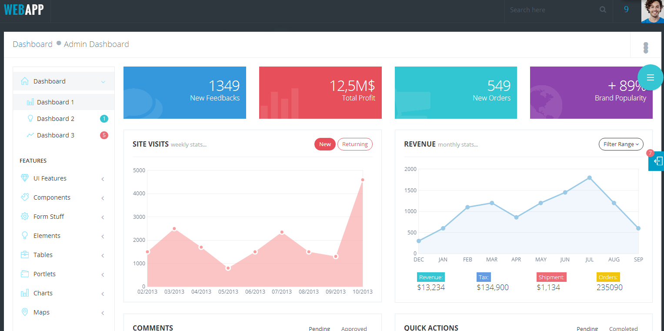Open the side panel with badge 7

pos(657,161)
